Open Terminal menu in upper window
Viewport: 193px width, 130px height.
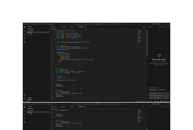click(x=48, y=24)
